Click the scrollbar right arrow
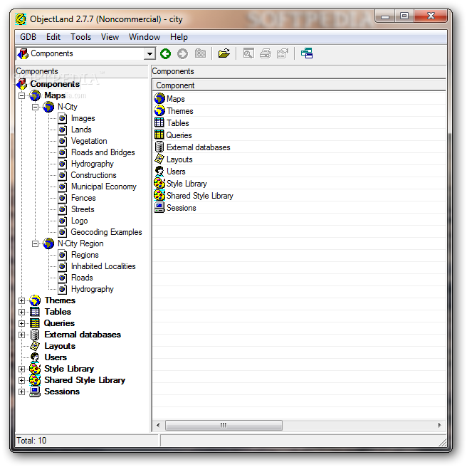 pyautogui.click(x=440, y=425)
